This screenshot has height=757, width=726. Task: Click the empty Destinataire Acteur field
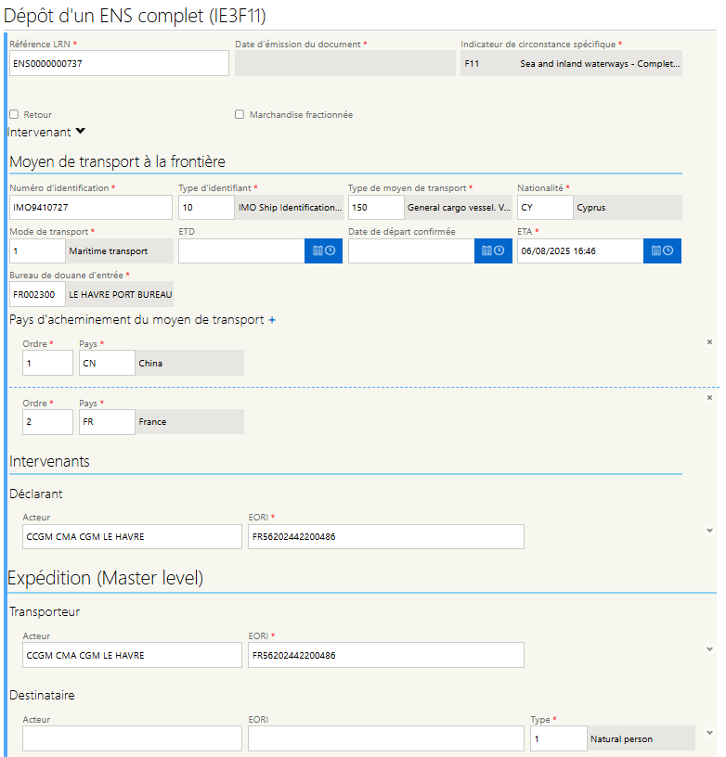click(132, 738)
